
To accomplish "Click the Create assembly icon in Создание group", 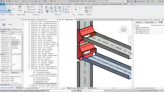I will coord(87,7).
